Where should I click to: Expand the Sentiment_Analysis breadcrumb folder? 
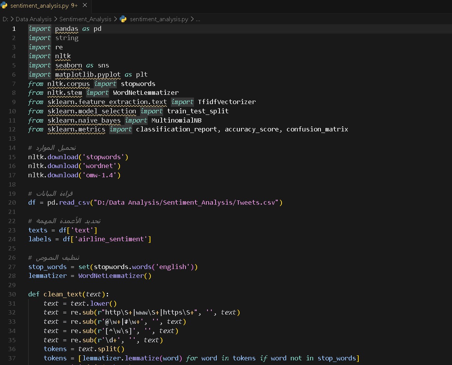click(x=85, y=19)
